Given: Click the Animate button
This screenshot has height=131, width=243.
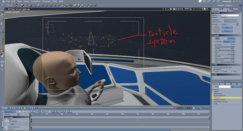Looking at the screenshot, I should click(x=5, y=108).
